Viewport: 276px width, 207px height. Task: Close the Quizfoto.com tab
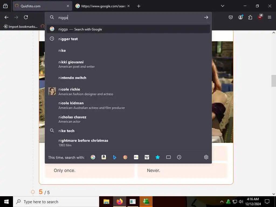(68, 6)
